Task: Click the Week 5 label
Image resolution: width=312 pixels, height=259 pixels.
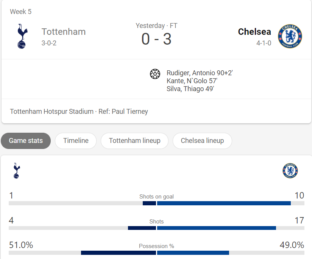Action: click(x=21, y=12)
